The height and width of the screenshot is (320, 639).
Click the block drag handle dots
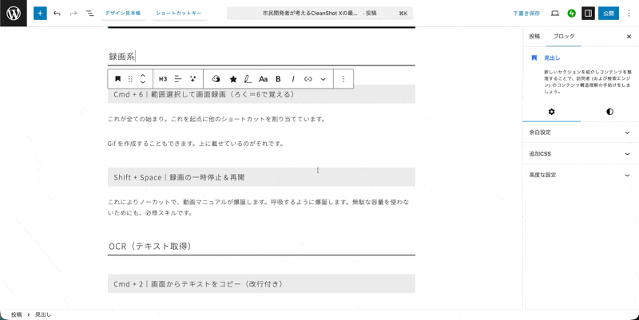(130, 79)
